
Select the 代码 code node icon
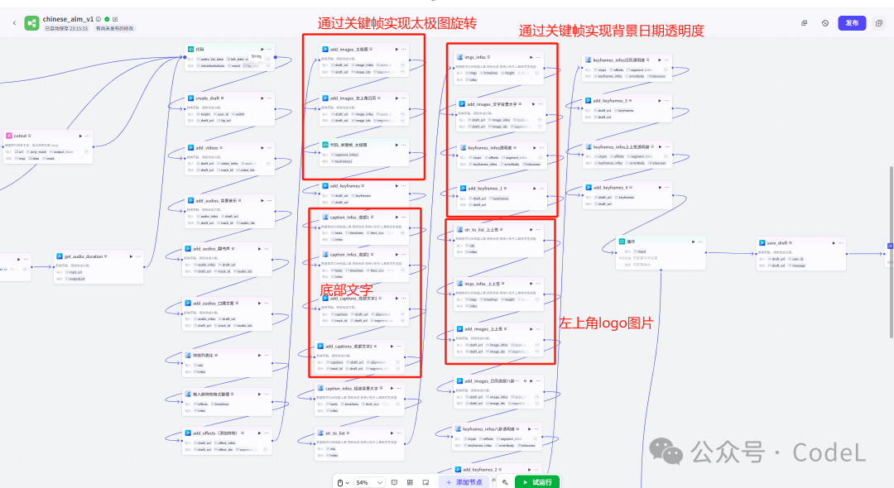pyautogui.click(x=190, y=50)
